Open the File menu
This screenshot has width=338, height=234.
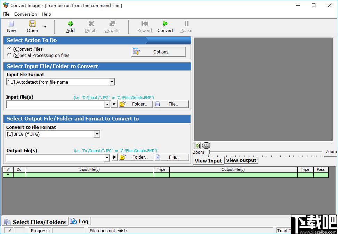[6, 14]
